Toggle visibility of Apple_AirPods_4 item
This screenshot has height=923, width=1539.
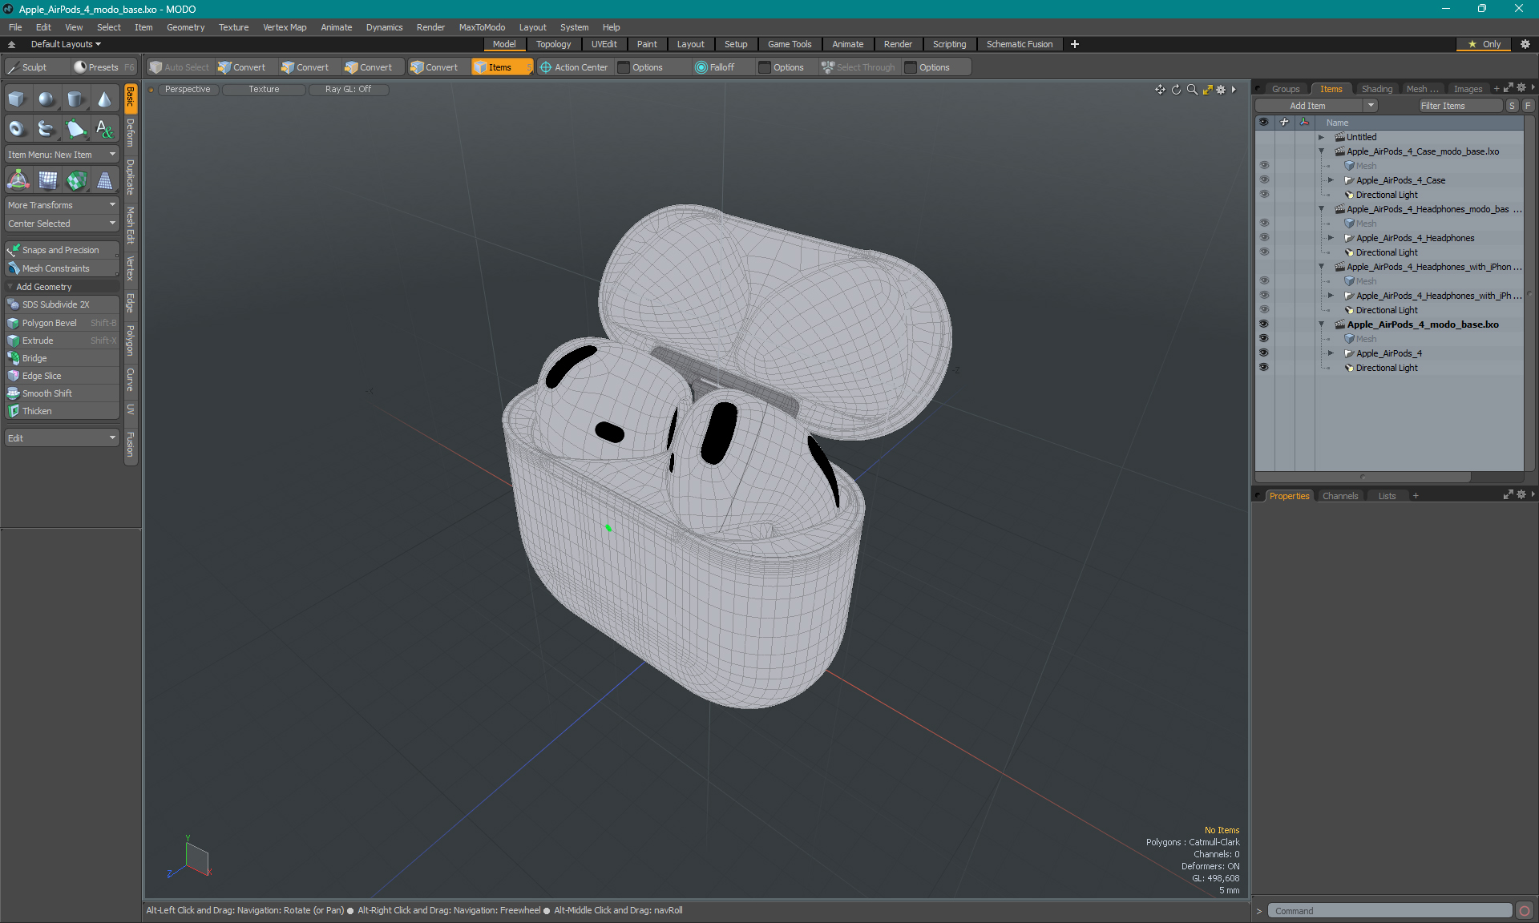pos(1264,353)
